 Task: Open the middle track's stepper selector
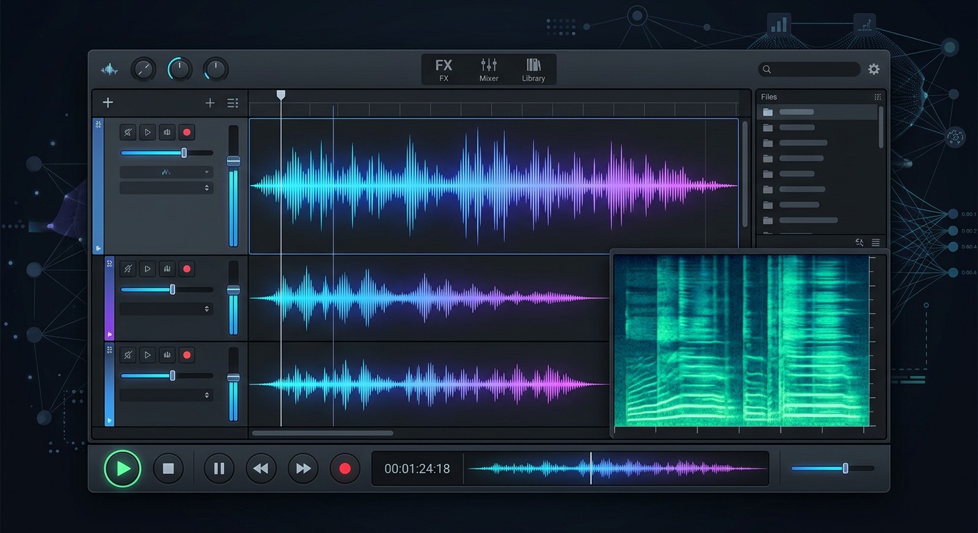[x=167, y=309]
